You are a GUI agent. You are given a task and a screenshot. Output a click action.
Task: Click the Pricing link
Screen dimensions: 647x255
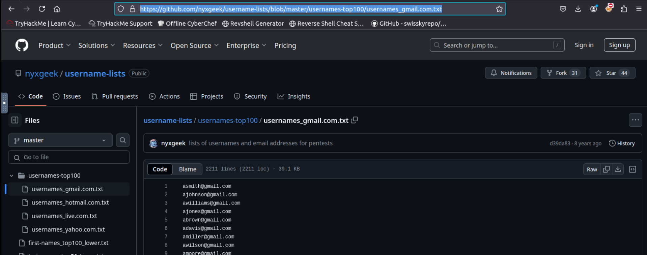pyautogui.click(x=285, y=45)
